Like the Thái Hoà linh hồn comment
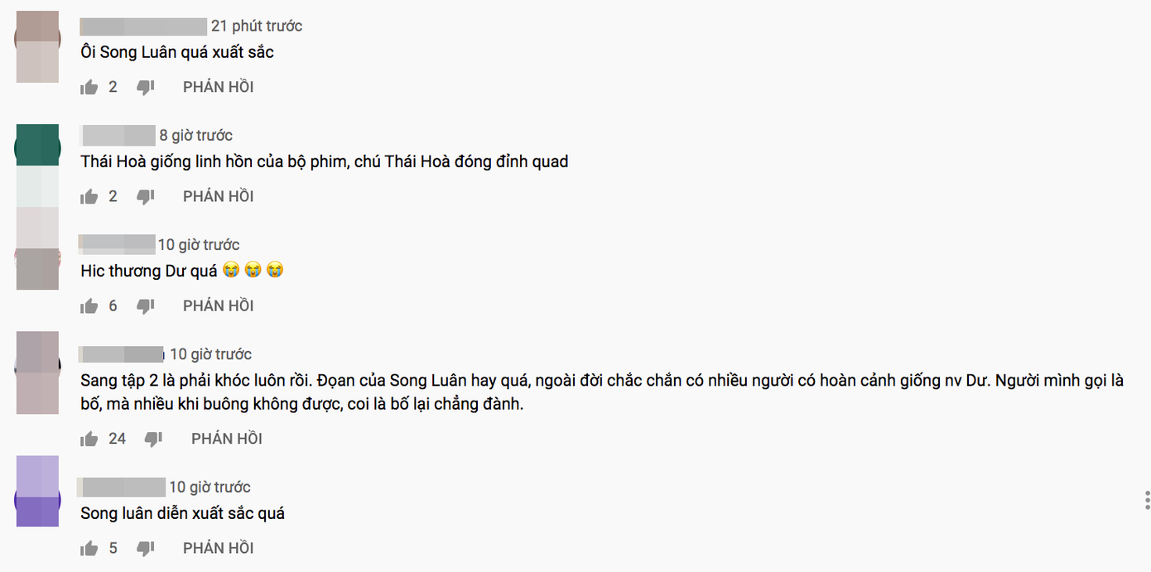The height and width of the screenshot is (572, 1151). 89,196
